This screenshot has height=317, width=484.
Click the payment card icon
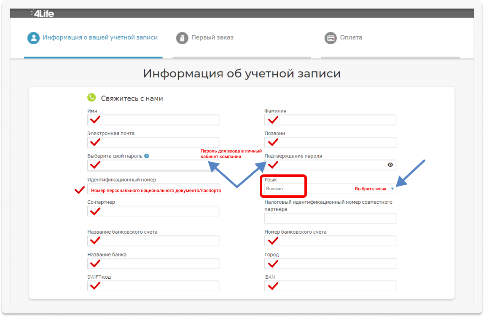(x=330, y=38)
